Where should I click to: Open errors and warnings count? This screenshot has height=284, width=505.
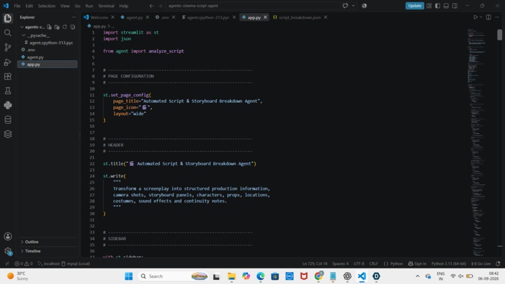pyautogui.click(x=24, y=264)
